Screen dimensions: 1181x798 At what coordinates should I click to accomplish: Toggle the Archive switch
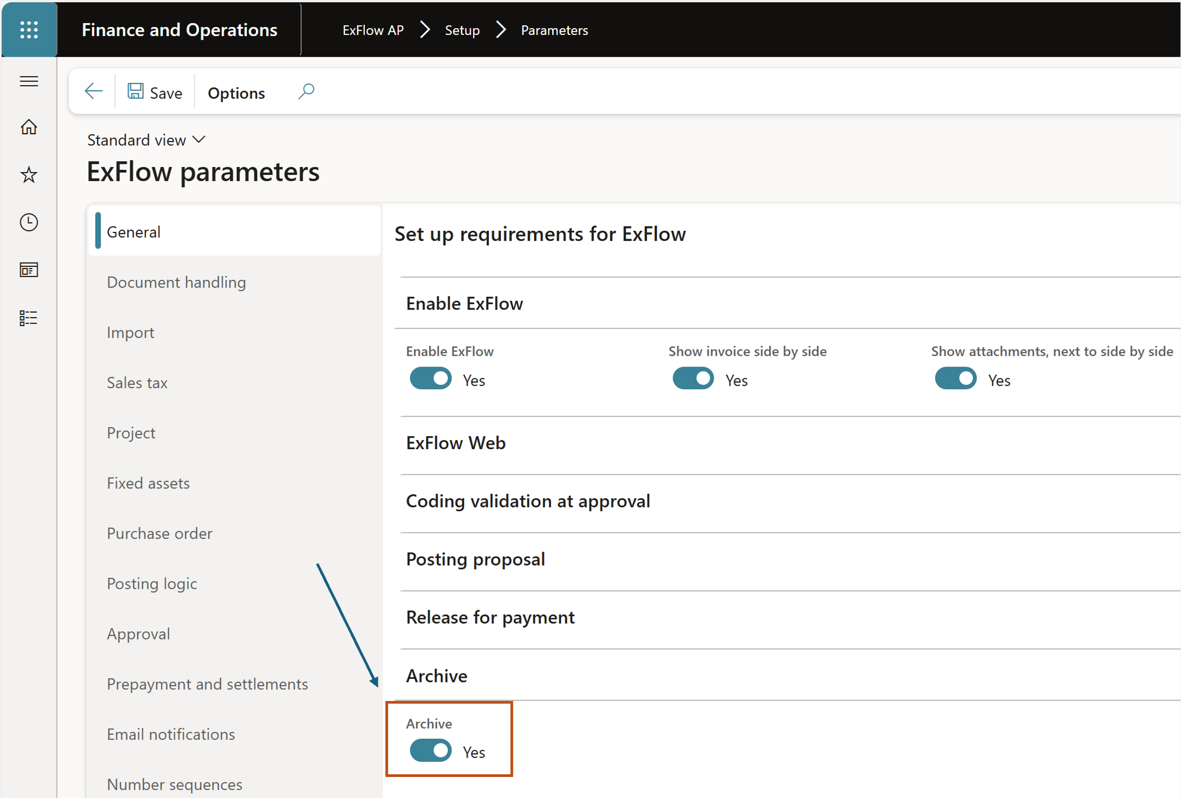430,751
